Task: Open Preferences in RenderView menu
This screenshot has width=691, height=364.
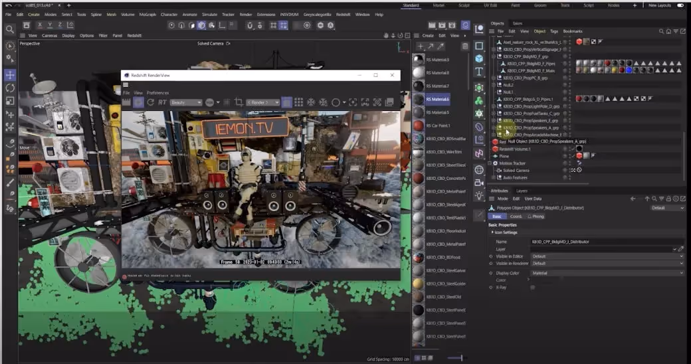Action: (x=157, y=93)
